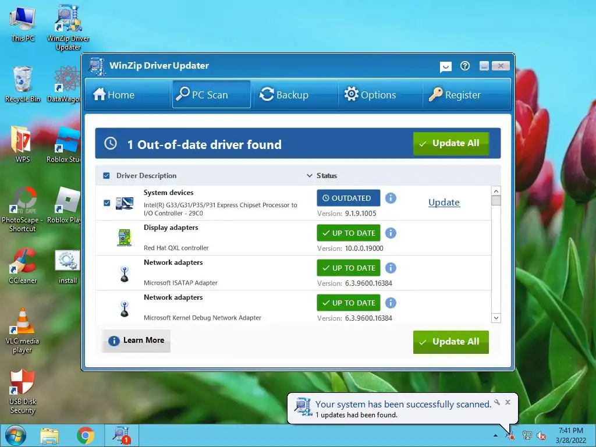Viewport: 596px width, 447px height.
Task: Open info icon for Kernel Debug Network Adapter
Action: 391,303
